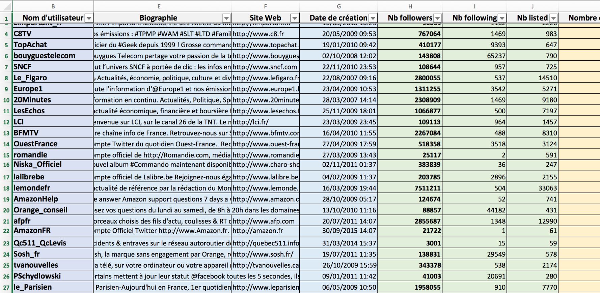This screenshot has width=600, height=293.
Task: Select the 2800055 followers cell
Action: (x=410, y=78)
